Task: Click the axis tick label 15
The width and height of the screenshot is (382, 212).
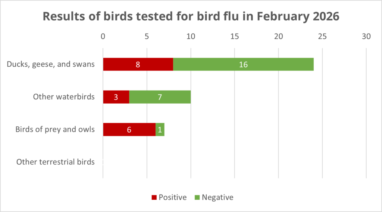Action: point(235,37)
